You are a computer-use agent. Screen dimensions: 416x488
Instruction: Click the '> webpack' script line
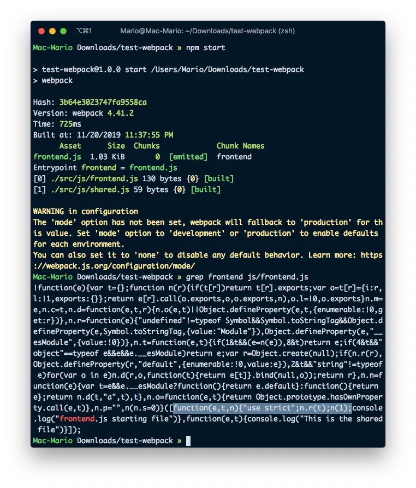(53, 80)
